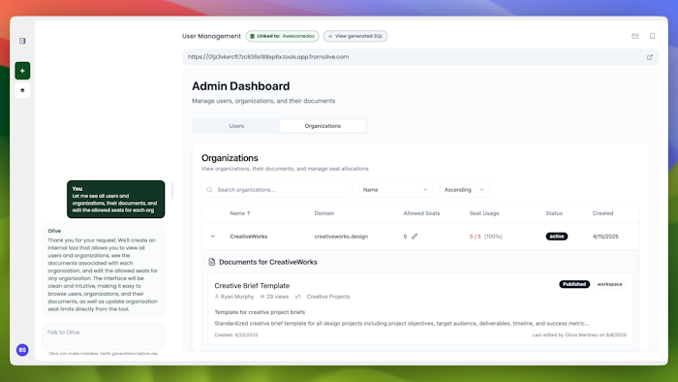
Task: Focus the Search organizations field
Action: click(277, 189)
